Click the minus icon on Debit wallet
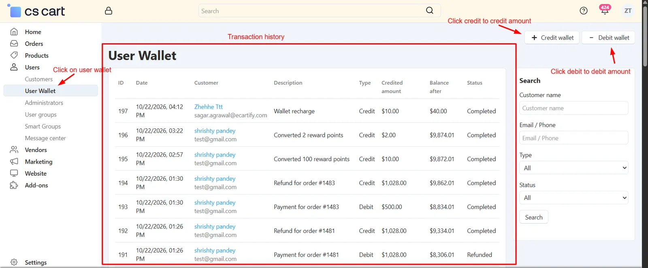This screenshot has width=648, height=268. pyautogui.click(x=591, y=38)
